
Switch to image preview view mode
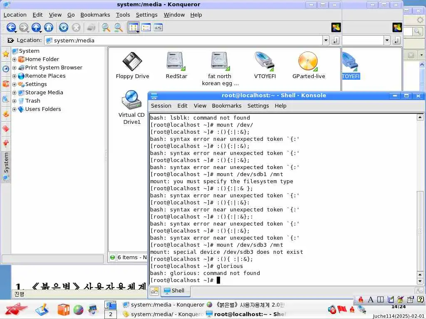pyautogui.click(x=158, y=27)
